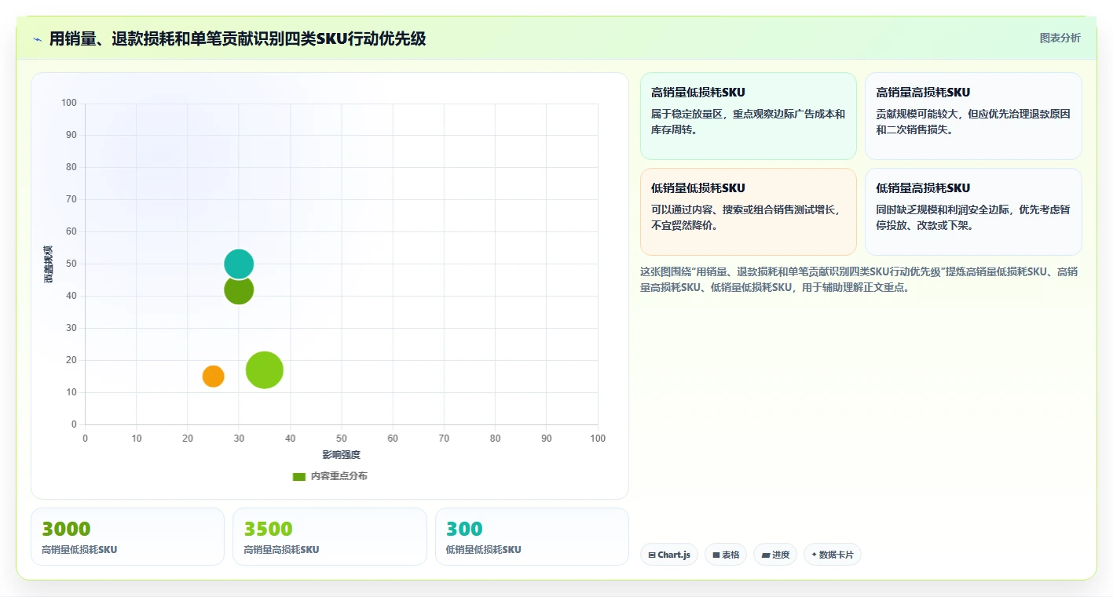Image resolution: width=1113 pixels, height=597 pixels.
Task: Click the main title about SKU行动优先级
Action: (x=237, y=38)
